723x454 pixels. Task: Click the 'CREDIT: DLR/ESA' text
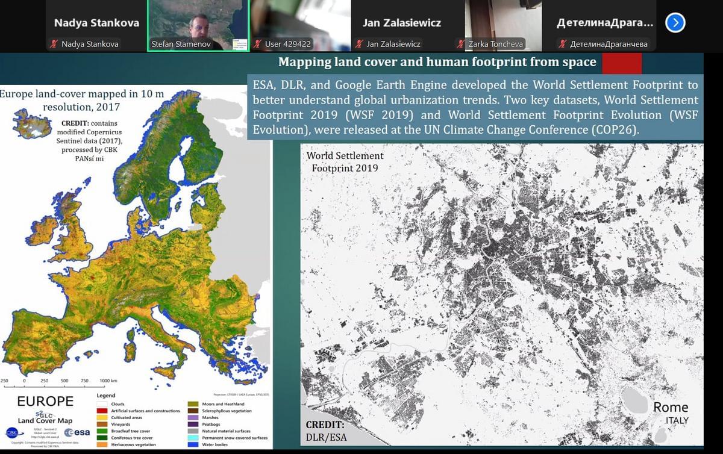point(326,431)
